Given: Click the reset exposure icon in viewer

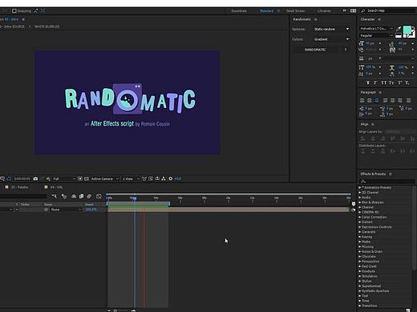Looking at the screenshot, I should tap(171, 178).
